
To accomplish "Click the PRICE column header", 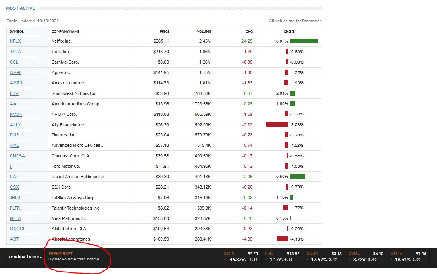I will click(164, 31).
